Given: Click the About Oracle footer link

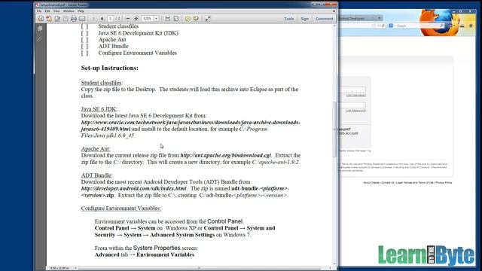Looking at the screenshot, I should point(371,182).
